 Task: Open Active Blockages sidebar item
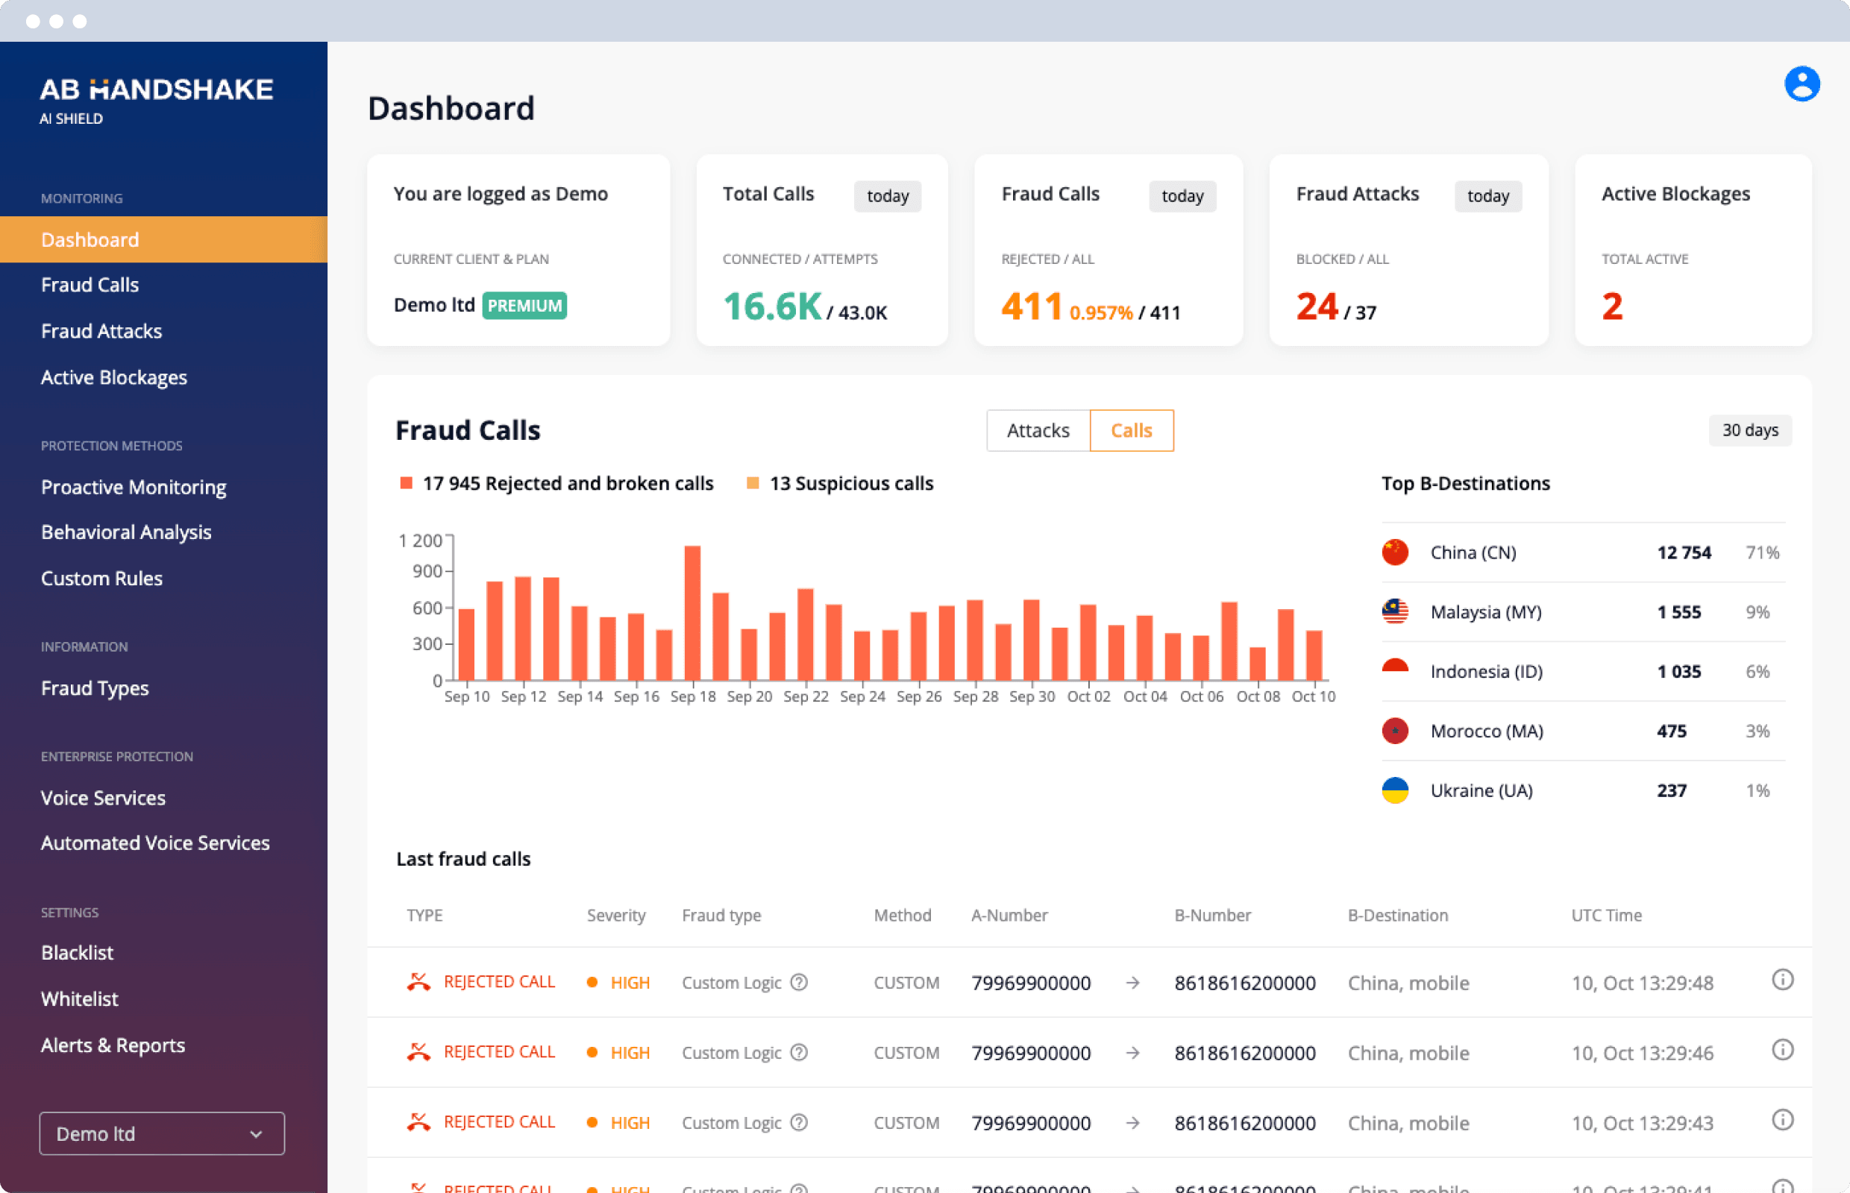[114, 377]
